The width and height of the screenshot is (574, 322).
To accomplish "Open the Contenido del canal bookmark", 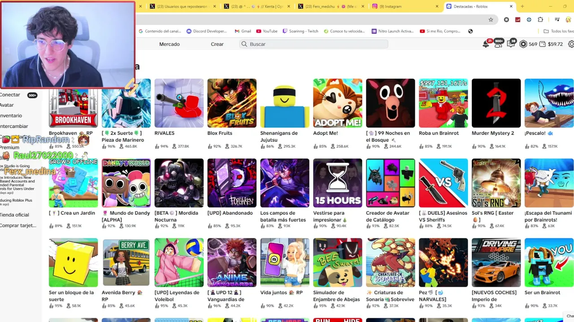I will tap(160, 31).
